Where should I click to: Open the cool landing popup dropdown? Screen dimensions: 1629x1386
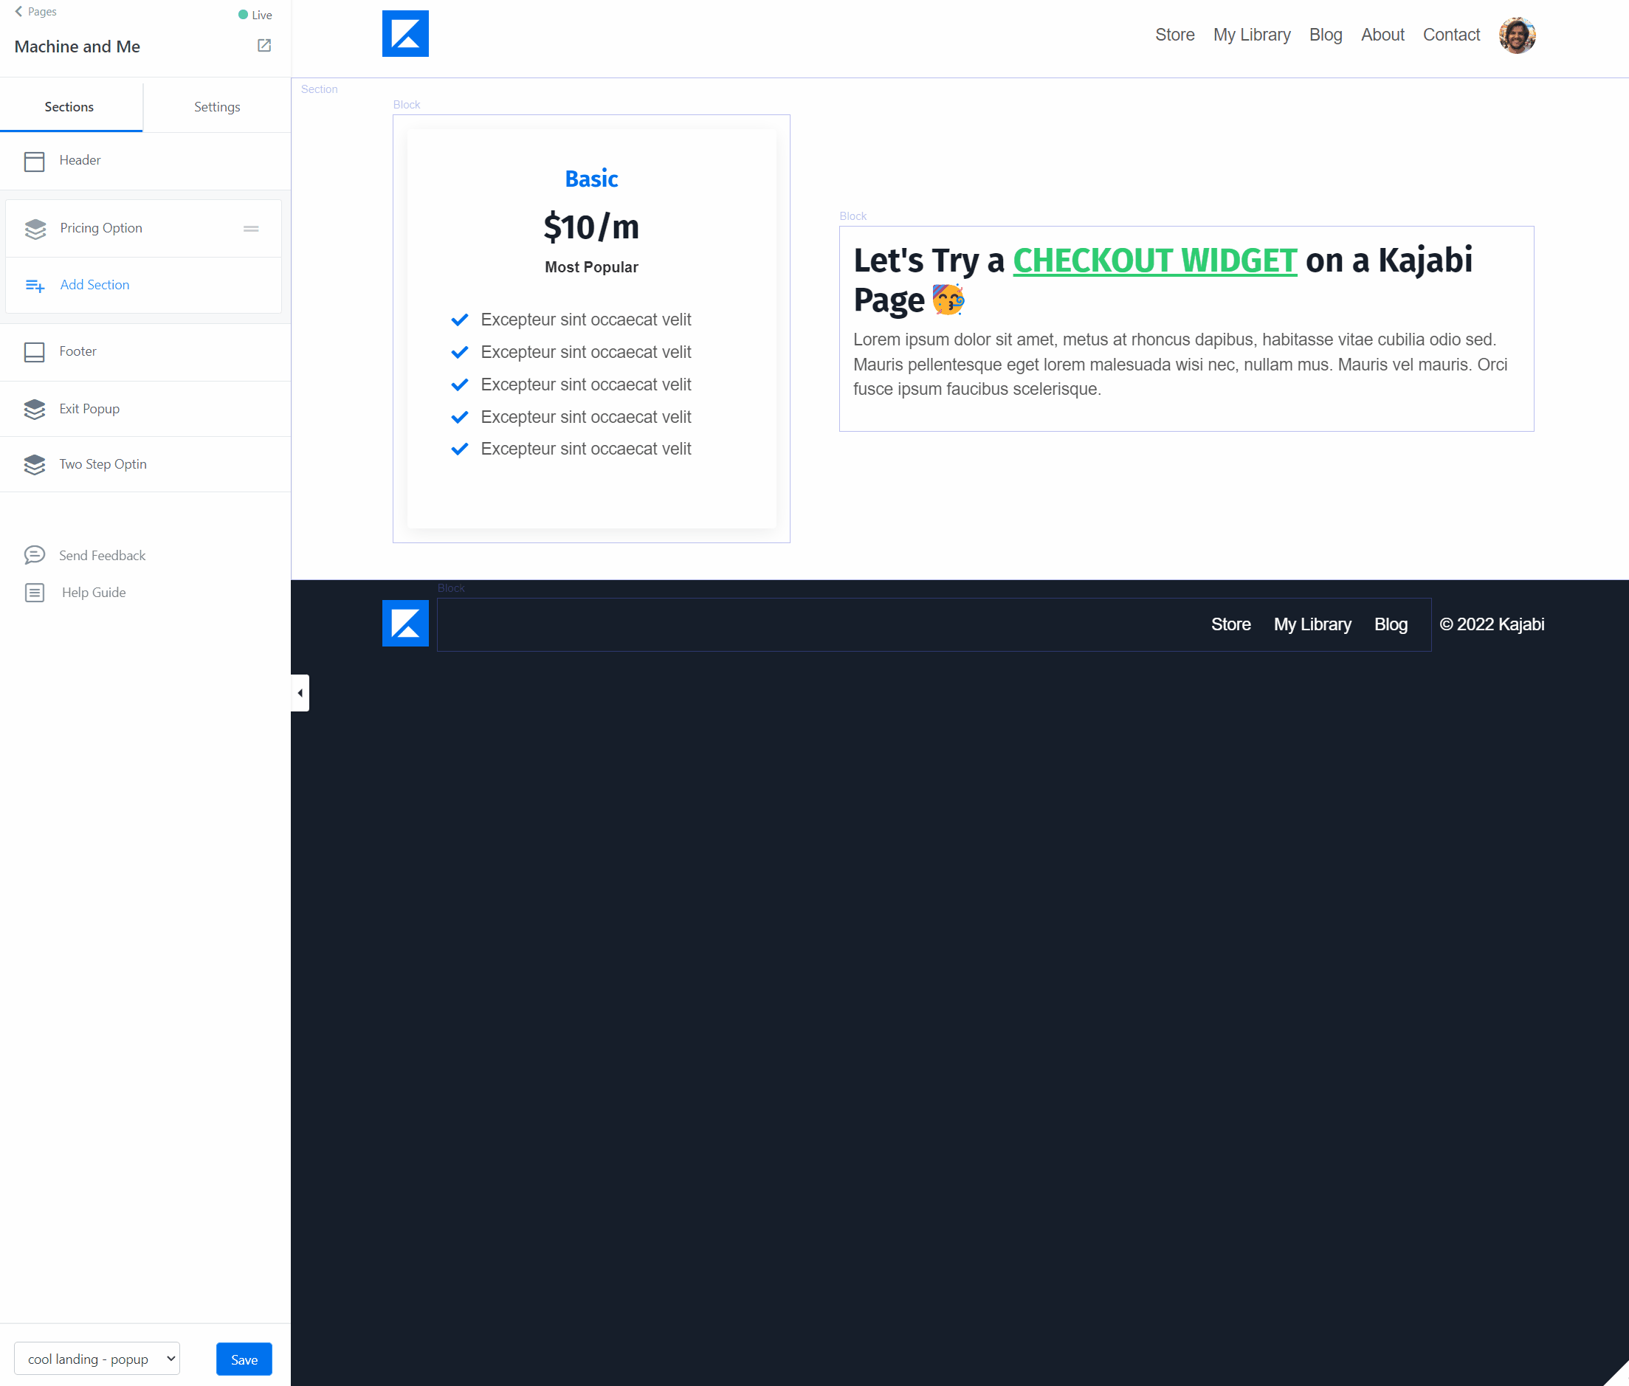pos(96,1359)
